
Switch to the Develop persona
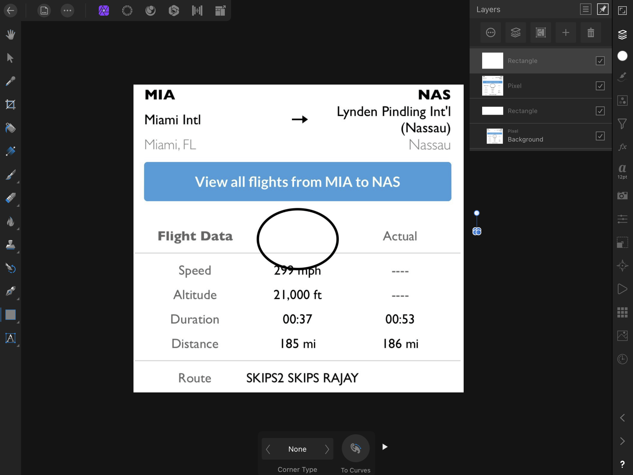click(x=174, y=11)
